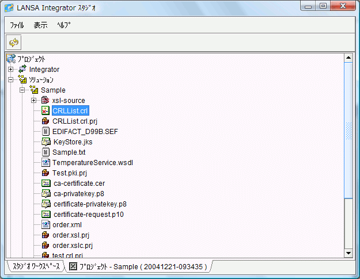Maximize the LANSA Integrator window
360x279 pixels.
(x=323, y=6)
